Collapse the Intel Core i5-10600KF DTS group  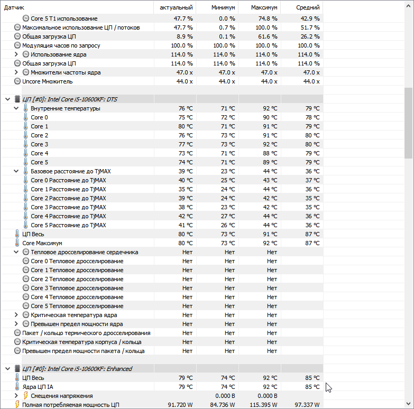coord(7,99)
